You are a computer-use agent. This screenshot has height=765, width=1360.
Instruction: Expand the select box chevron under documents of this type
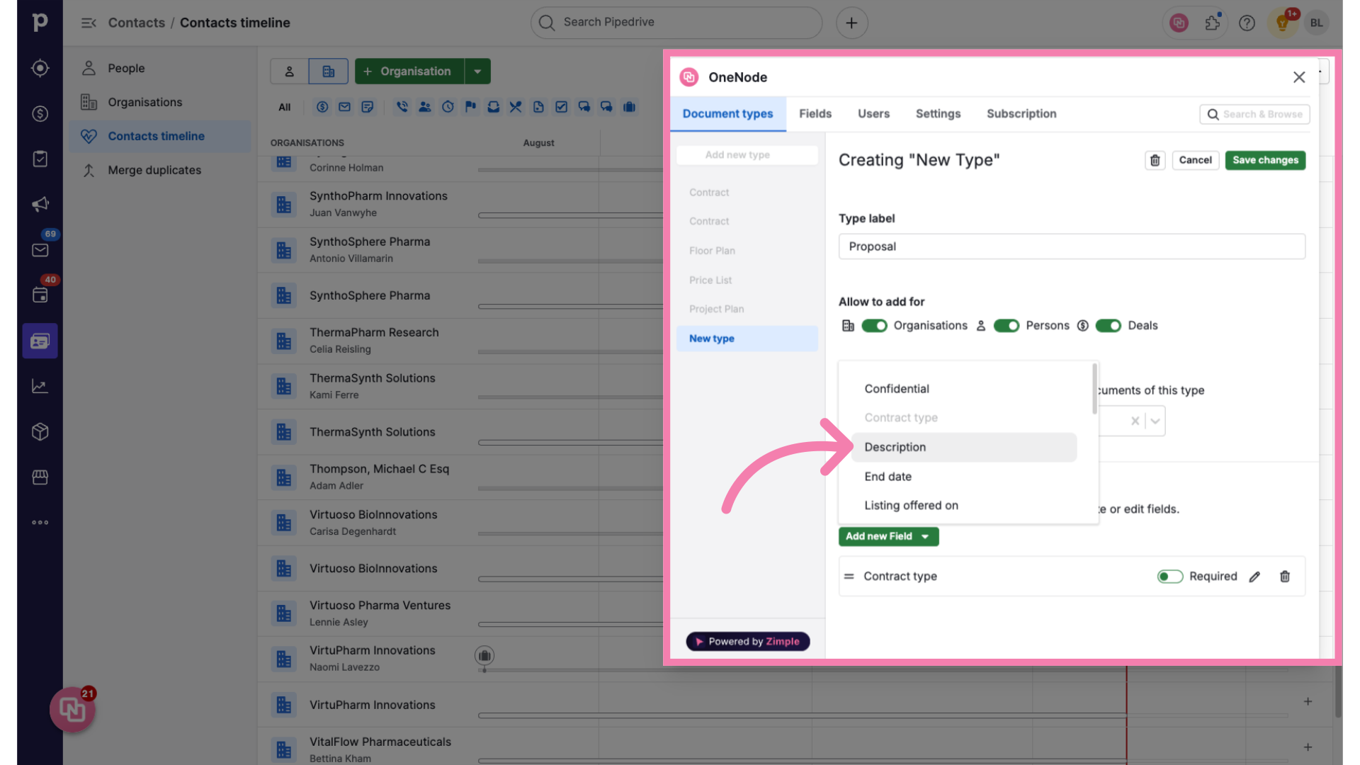[1155, 421]
